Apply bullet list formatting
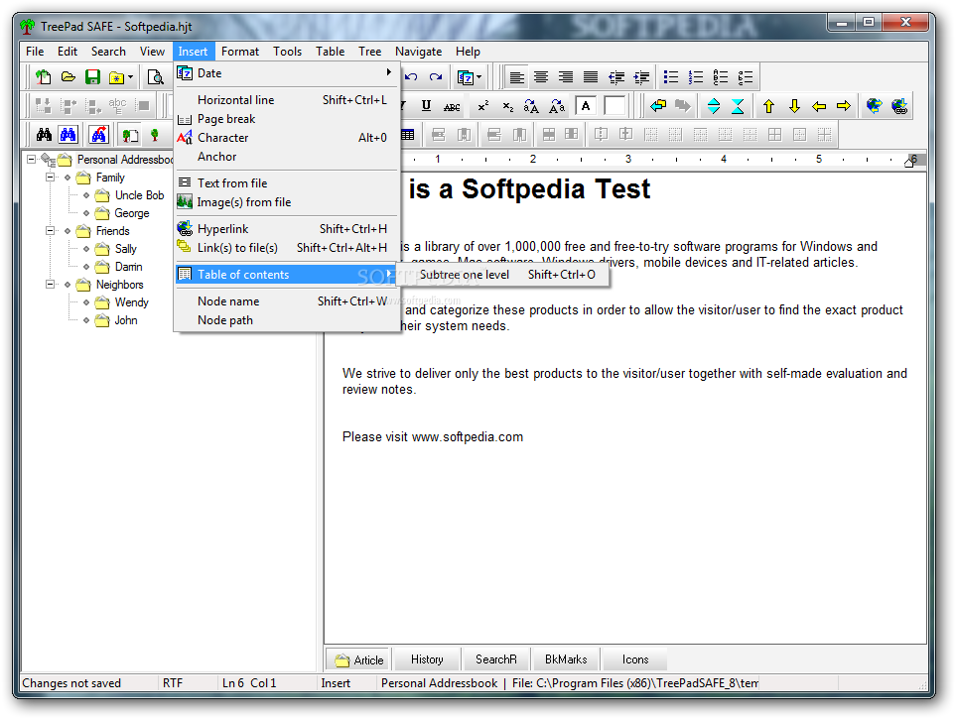Viewport: 956px width, 719px height. [671, 77]
